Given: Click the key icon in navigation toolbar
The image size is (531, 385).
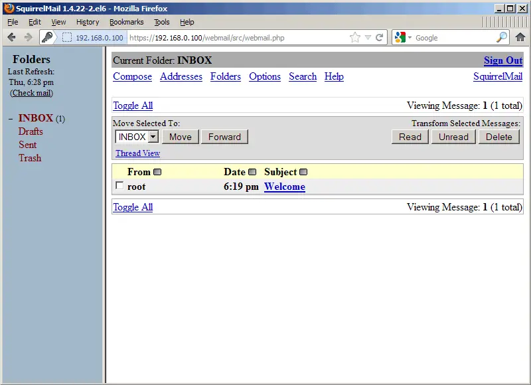Looking at the screenshot, I should [x=47, y=37].
